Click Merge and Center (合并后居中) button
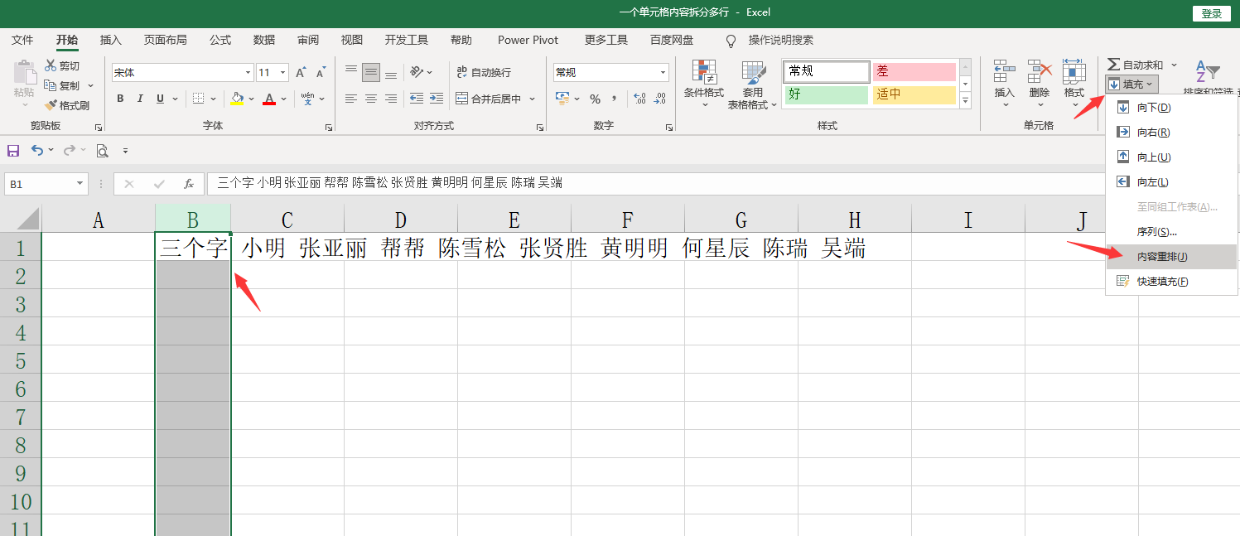The width and height of the screenshot is (1240, 536). coord(489,99)
